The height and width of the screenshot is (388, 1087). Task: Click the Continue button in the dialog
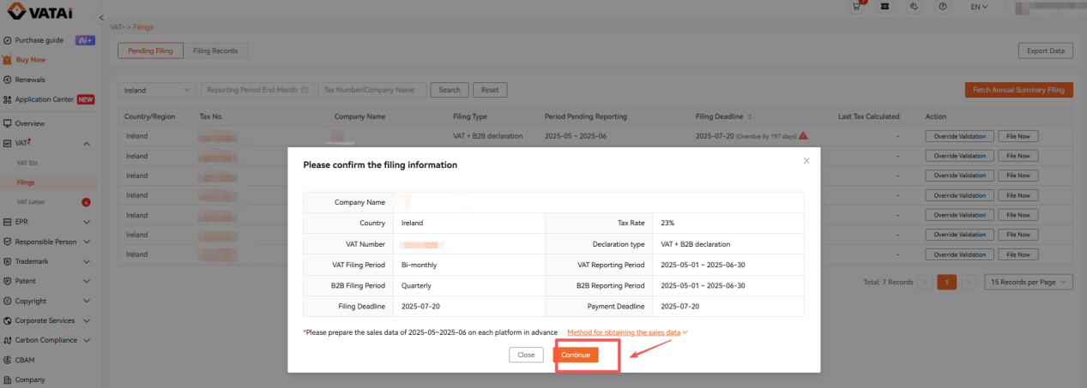pyautogui.click(x=576, y=355)
